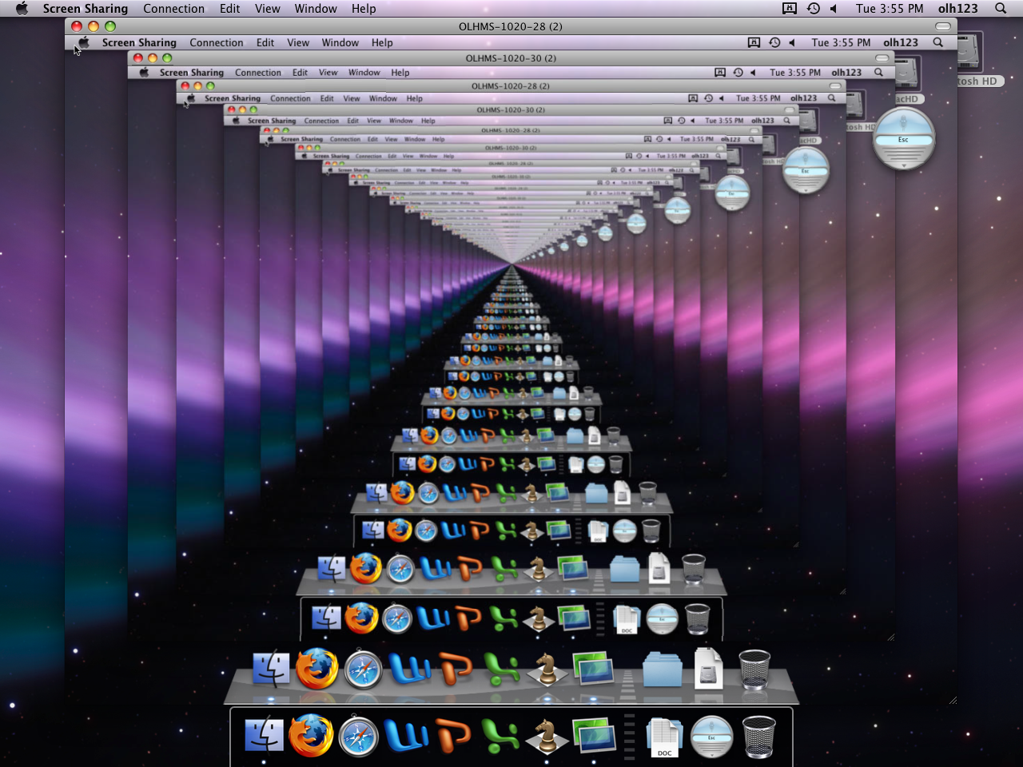Click Finder in the second dock from bottom

[272, 670]
